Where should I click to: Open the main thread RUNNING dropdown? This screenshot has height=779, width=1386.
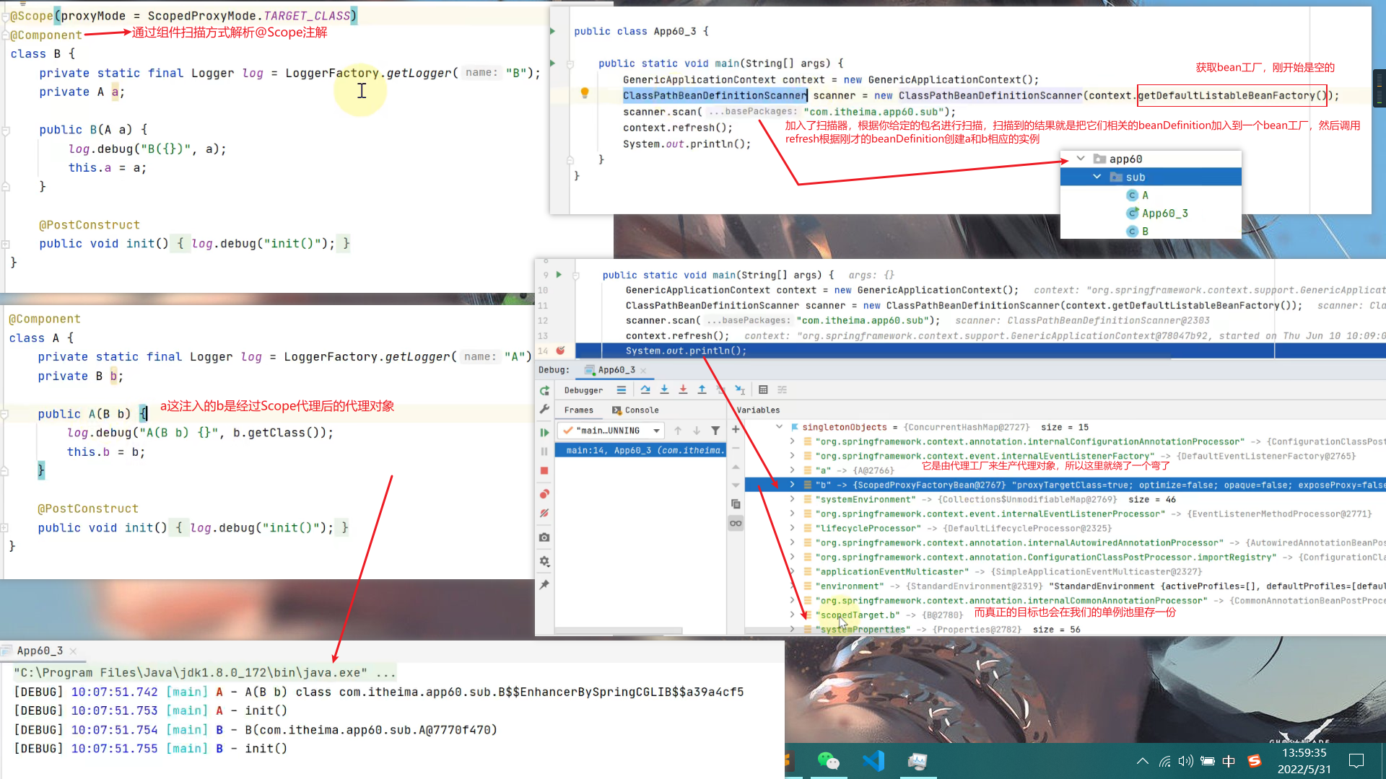click(656, 431)
